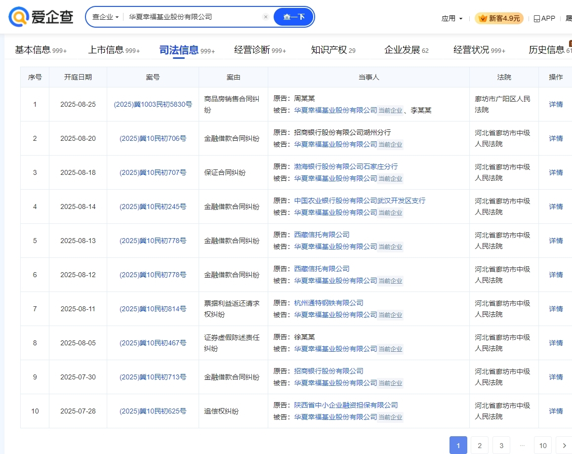Switch to the 上市信息 tab
This screenshot has width=572, height=454.
[114, 50]
